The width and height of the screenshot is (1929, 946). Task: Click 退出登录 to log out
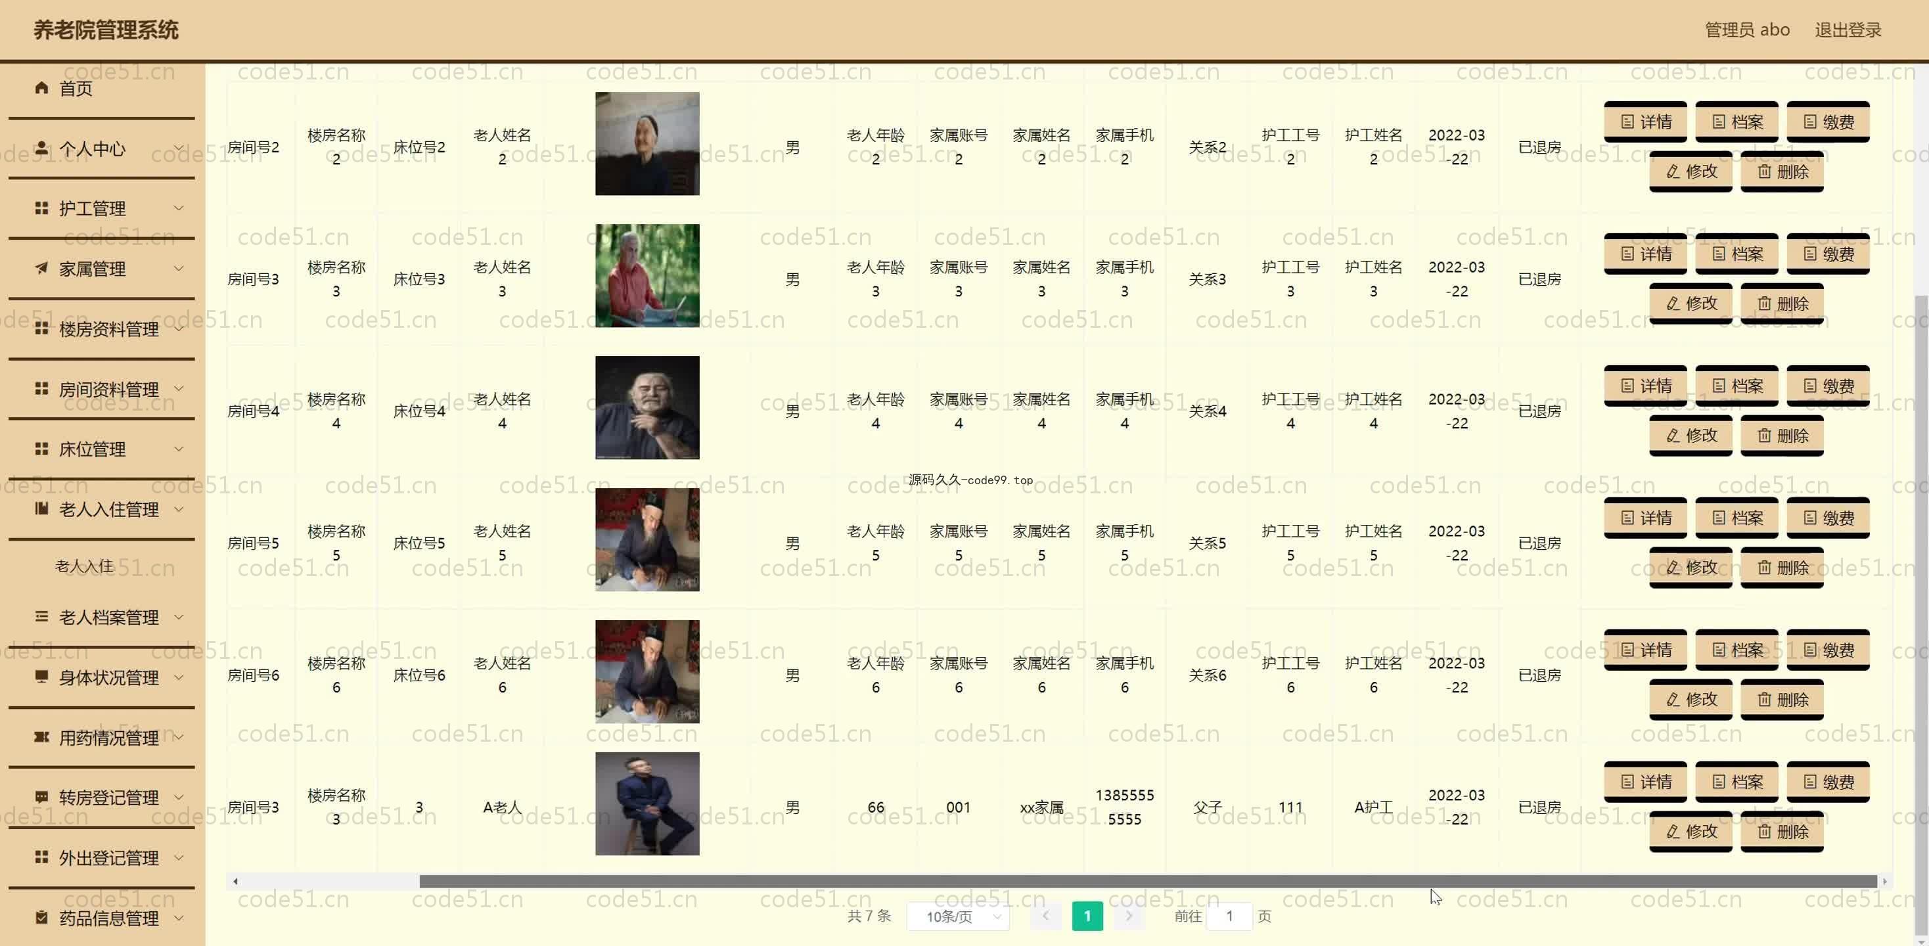point(1848,30)
